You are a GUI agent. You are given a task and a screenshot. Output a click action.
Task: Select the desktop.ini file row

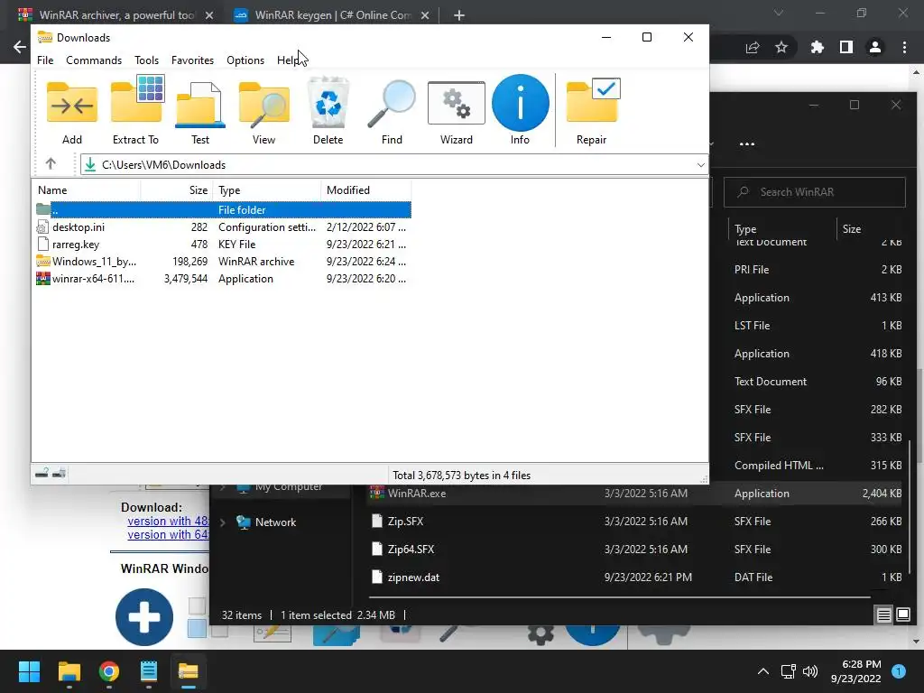[223, 226]
